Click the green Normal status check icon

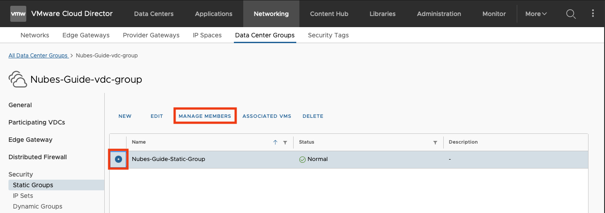coord(302,159)
